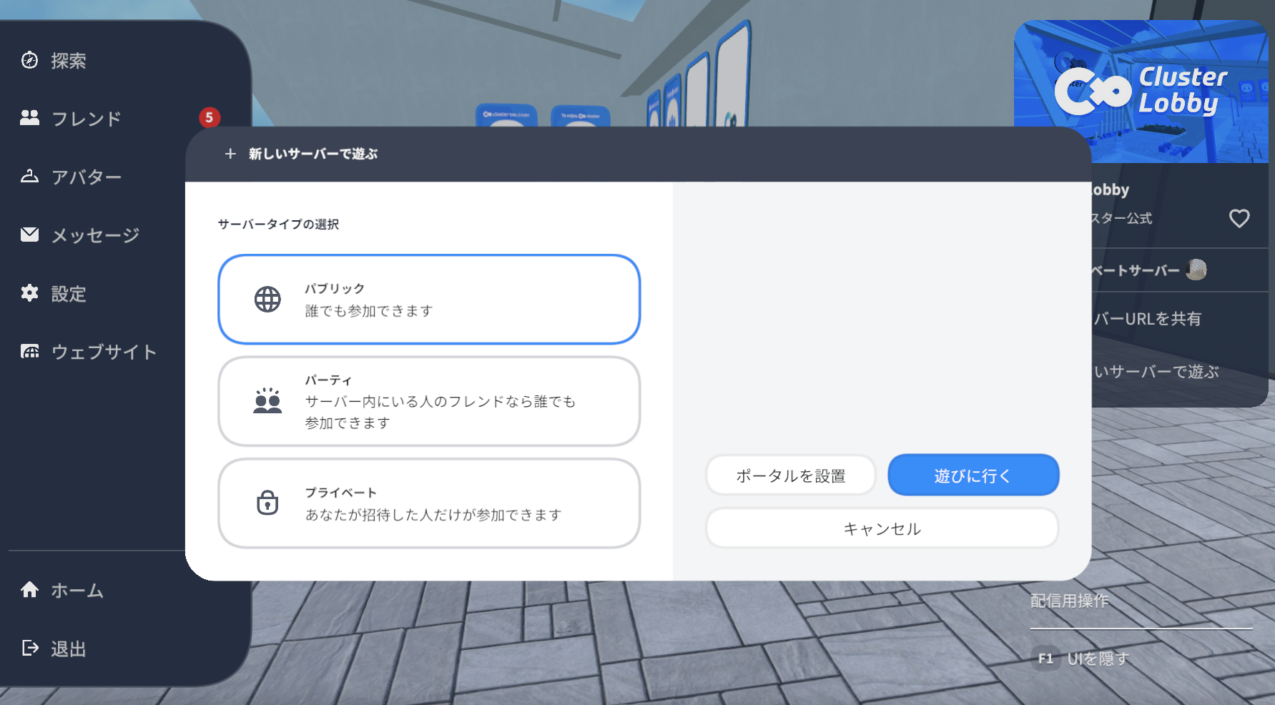
Task: Open アバター in the side menu
Action: (x=87, y=177)
